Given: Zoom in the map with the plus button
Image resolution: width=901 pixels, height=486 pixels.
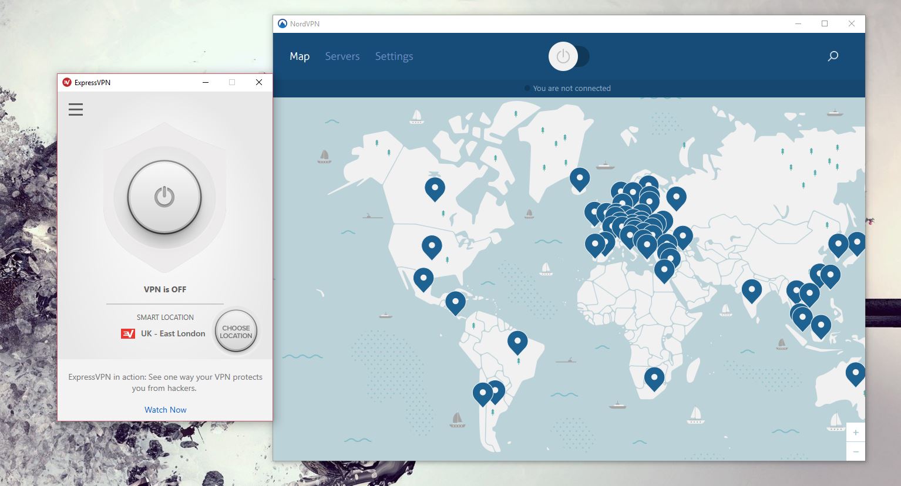Looking at the screenshot, I should (x=856, y=432).
